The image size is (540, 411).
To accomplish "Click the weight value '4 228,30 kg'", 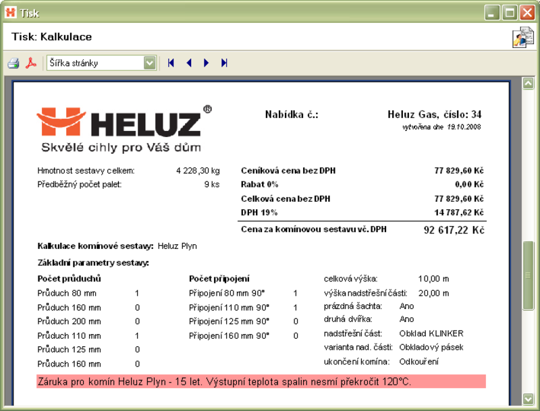I will click(198, 170).
